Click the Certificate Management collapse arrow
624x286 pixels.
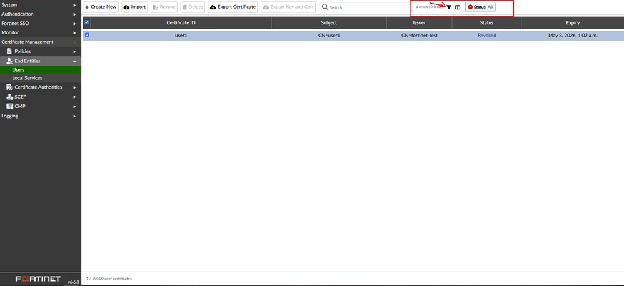[74, 42]
